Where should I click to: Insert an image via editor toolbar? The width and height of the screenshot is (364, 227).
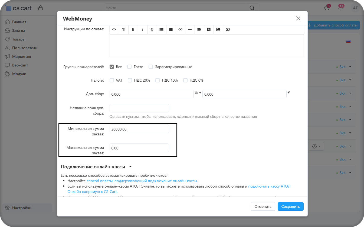click(218, 29)
